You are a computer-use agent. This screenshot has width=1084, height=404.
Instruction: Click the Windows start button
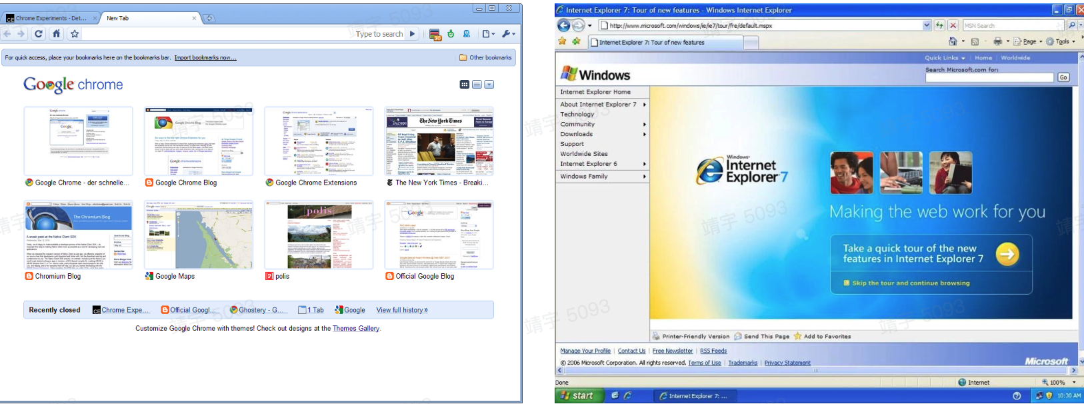point(578,396)
